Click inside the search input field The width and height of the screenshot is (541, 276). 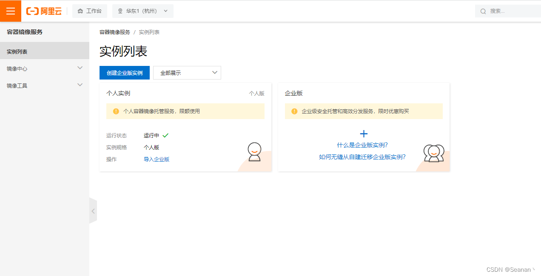[x=506, y=11]
